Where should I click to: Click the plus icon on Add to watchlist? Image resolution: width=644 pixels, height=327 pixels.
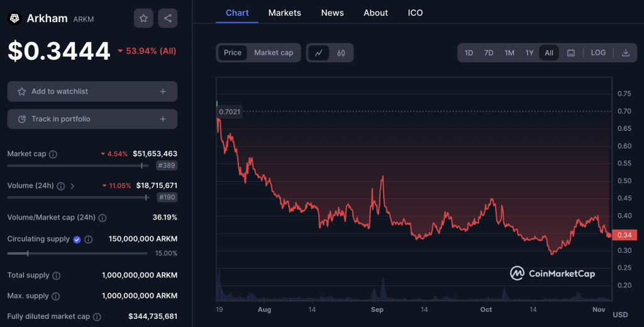click(163, 91)
